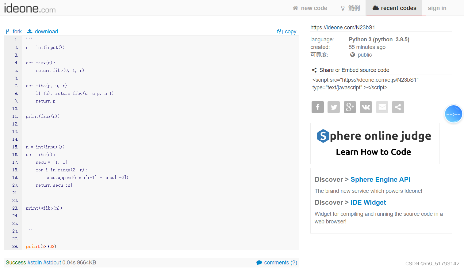Click the cloud icon beside recent codes
This screenshot has width=464, height=269.
coord(376,8)
